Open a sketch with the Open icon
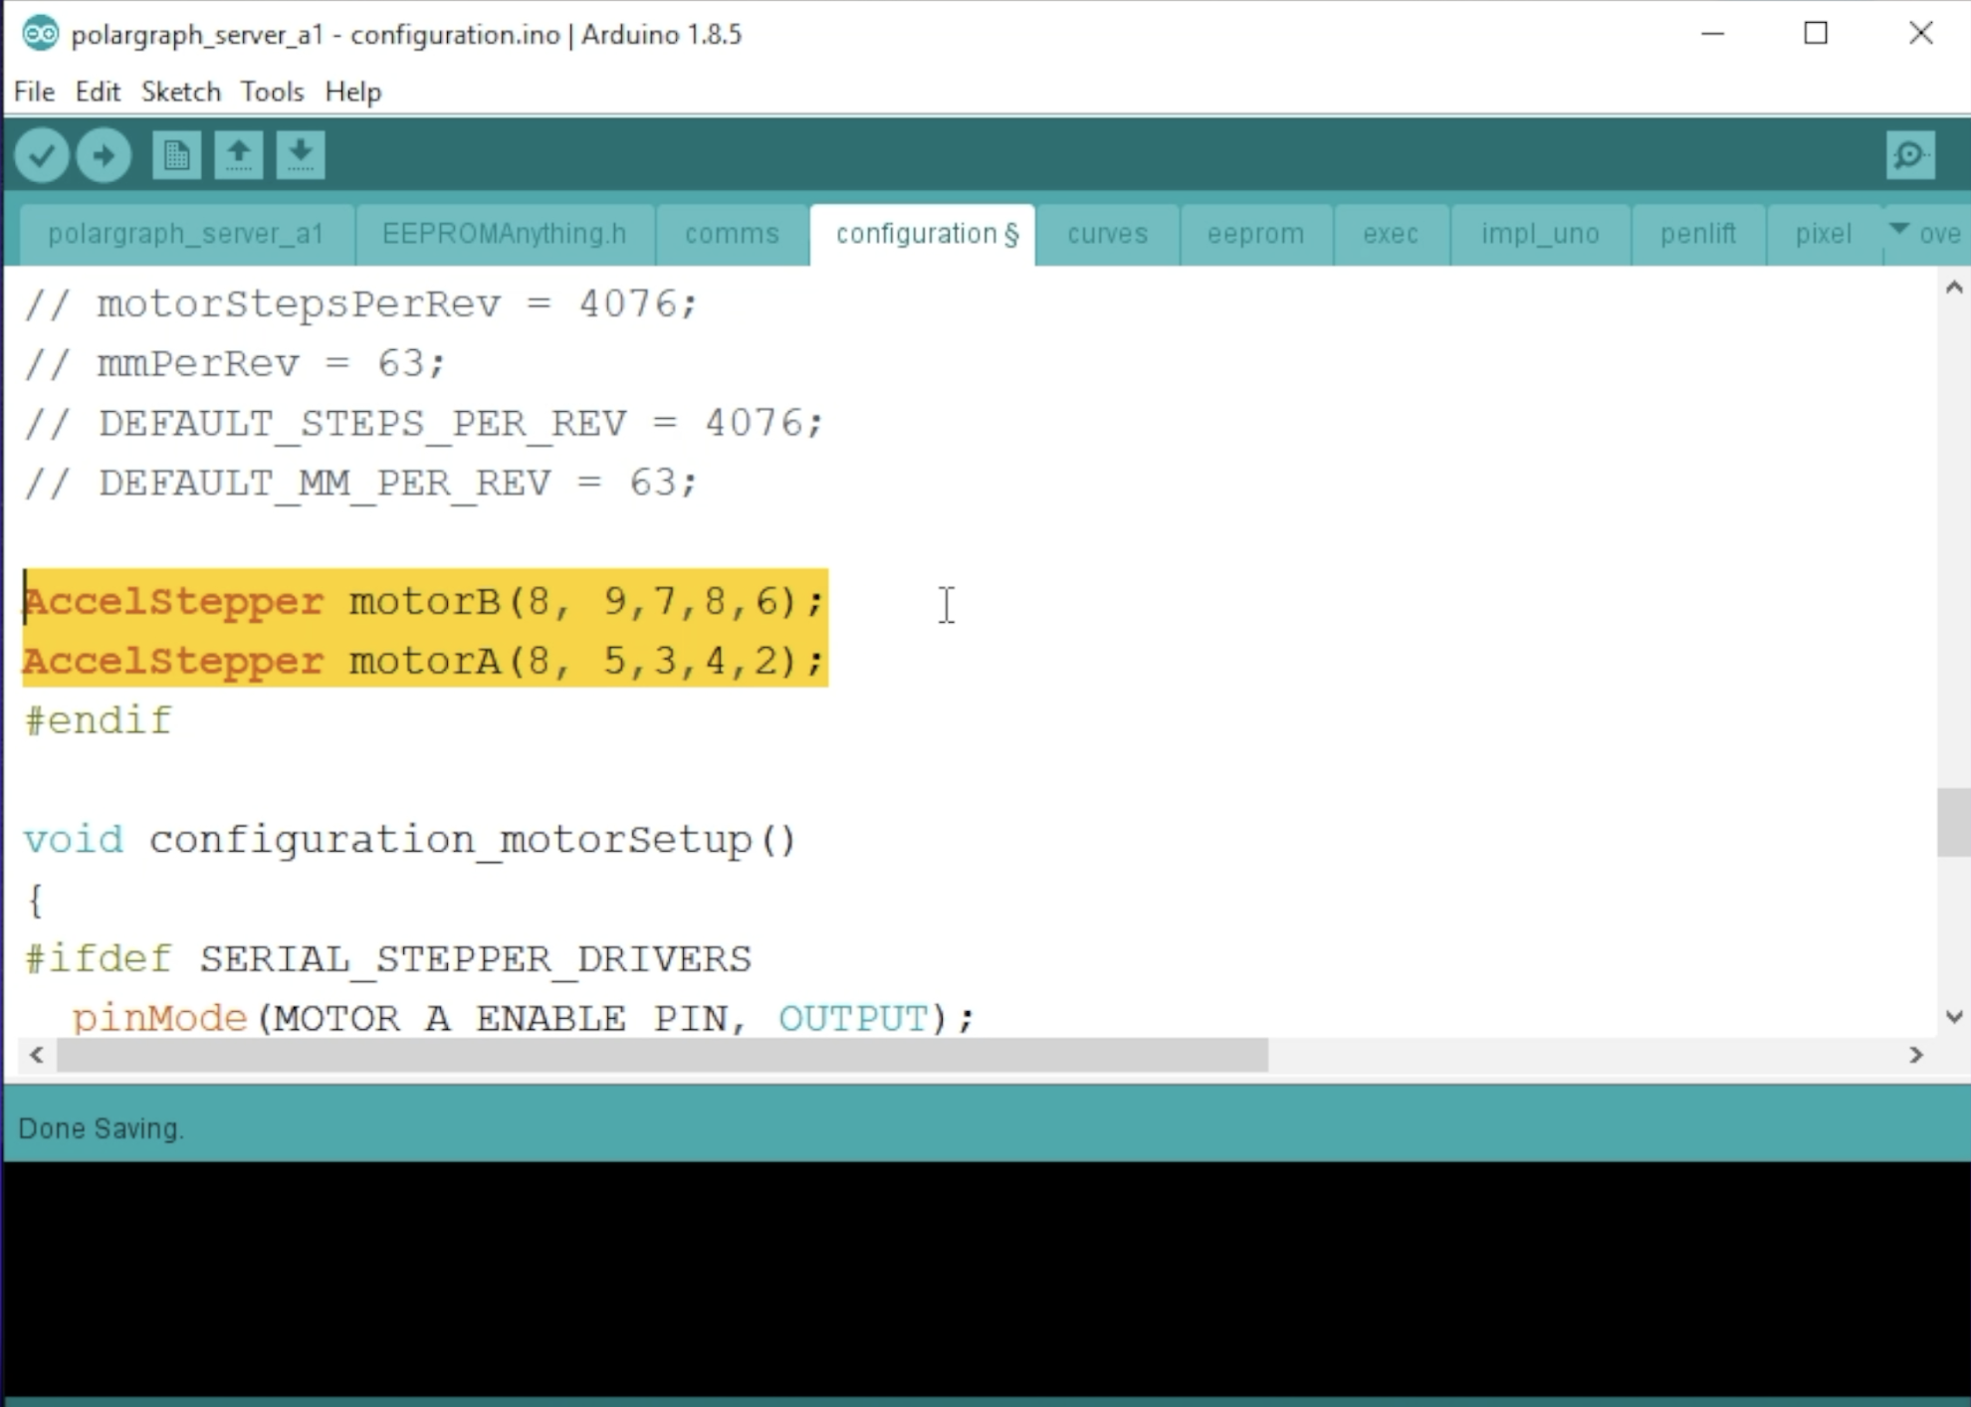 tap(238, 155)
